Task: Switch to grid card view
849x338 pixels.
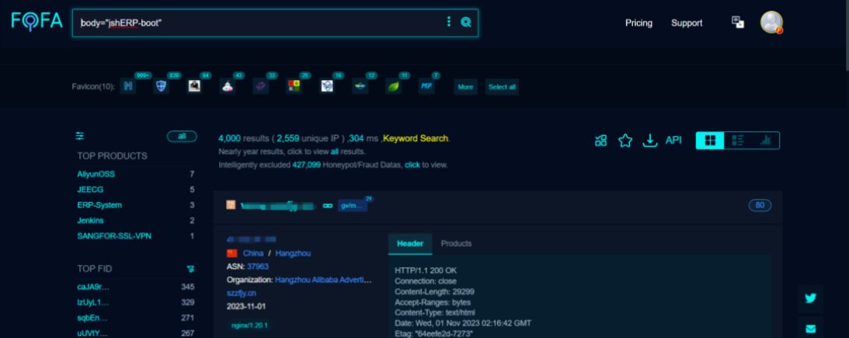Action: click(x=710, y=141)
